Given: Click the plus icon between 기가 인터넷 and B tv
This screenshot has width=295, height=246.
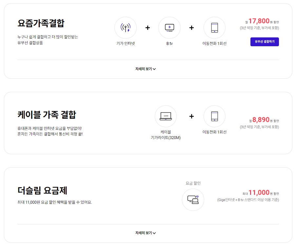Looking at the screenshot, I should [x=147, y=28].
